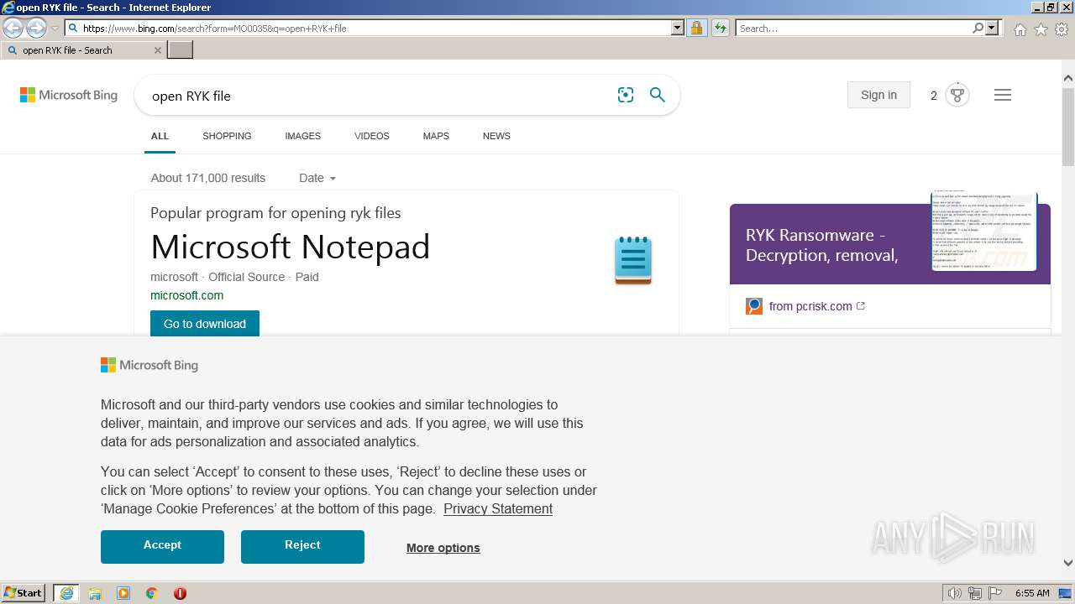
Task: Open a new blank tab
Action: coord(181,50)
